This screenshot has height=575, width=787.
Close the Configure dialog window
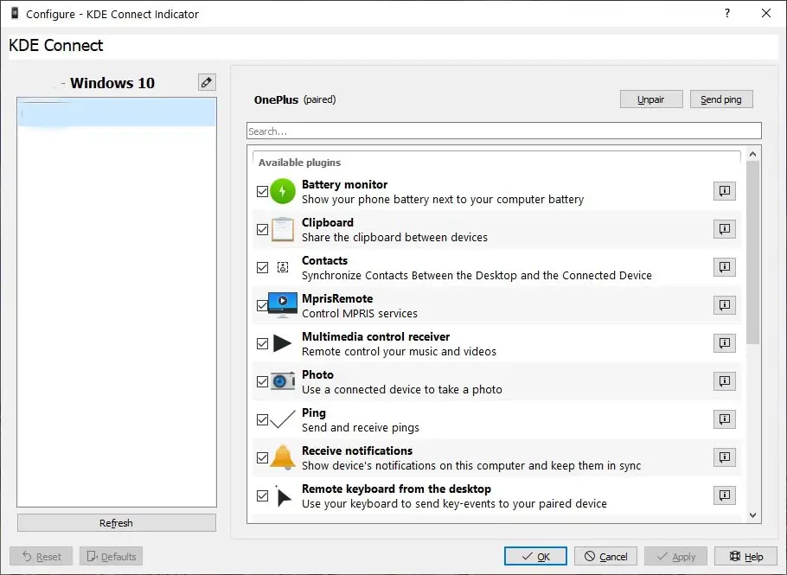click(766, 14)
